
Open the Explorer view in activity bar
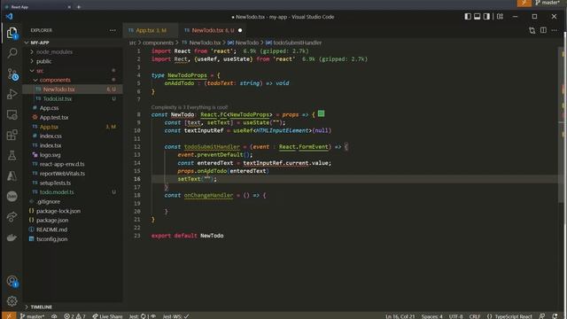click(12, 33)
